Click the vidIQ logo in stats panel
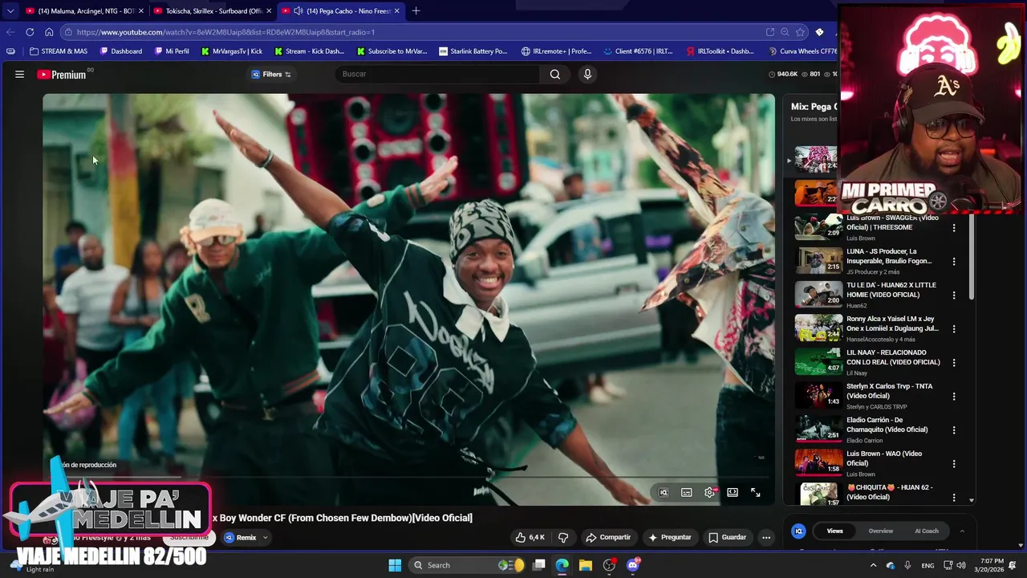 pyautogui.click(x=798, y=531)
